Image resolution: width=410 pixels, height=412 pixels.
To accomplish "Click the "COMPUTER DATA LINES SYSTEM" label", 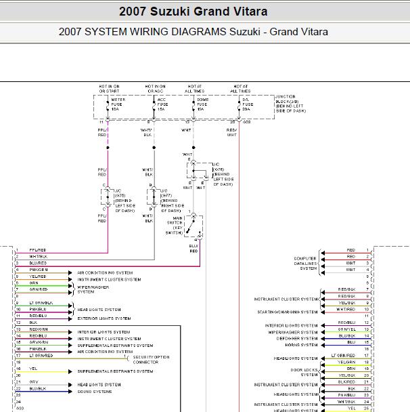I will click(305, 264).
